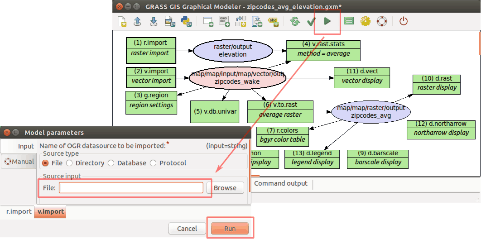
Task: Select the Protocol source type option
Action: [154, 163]
